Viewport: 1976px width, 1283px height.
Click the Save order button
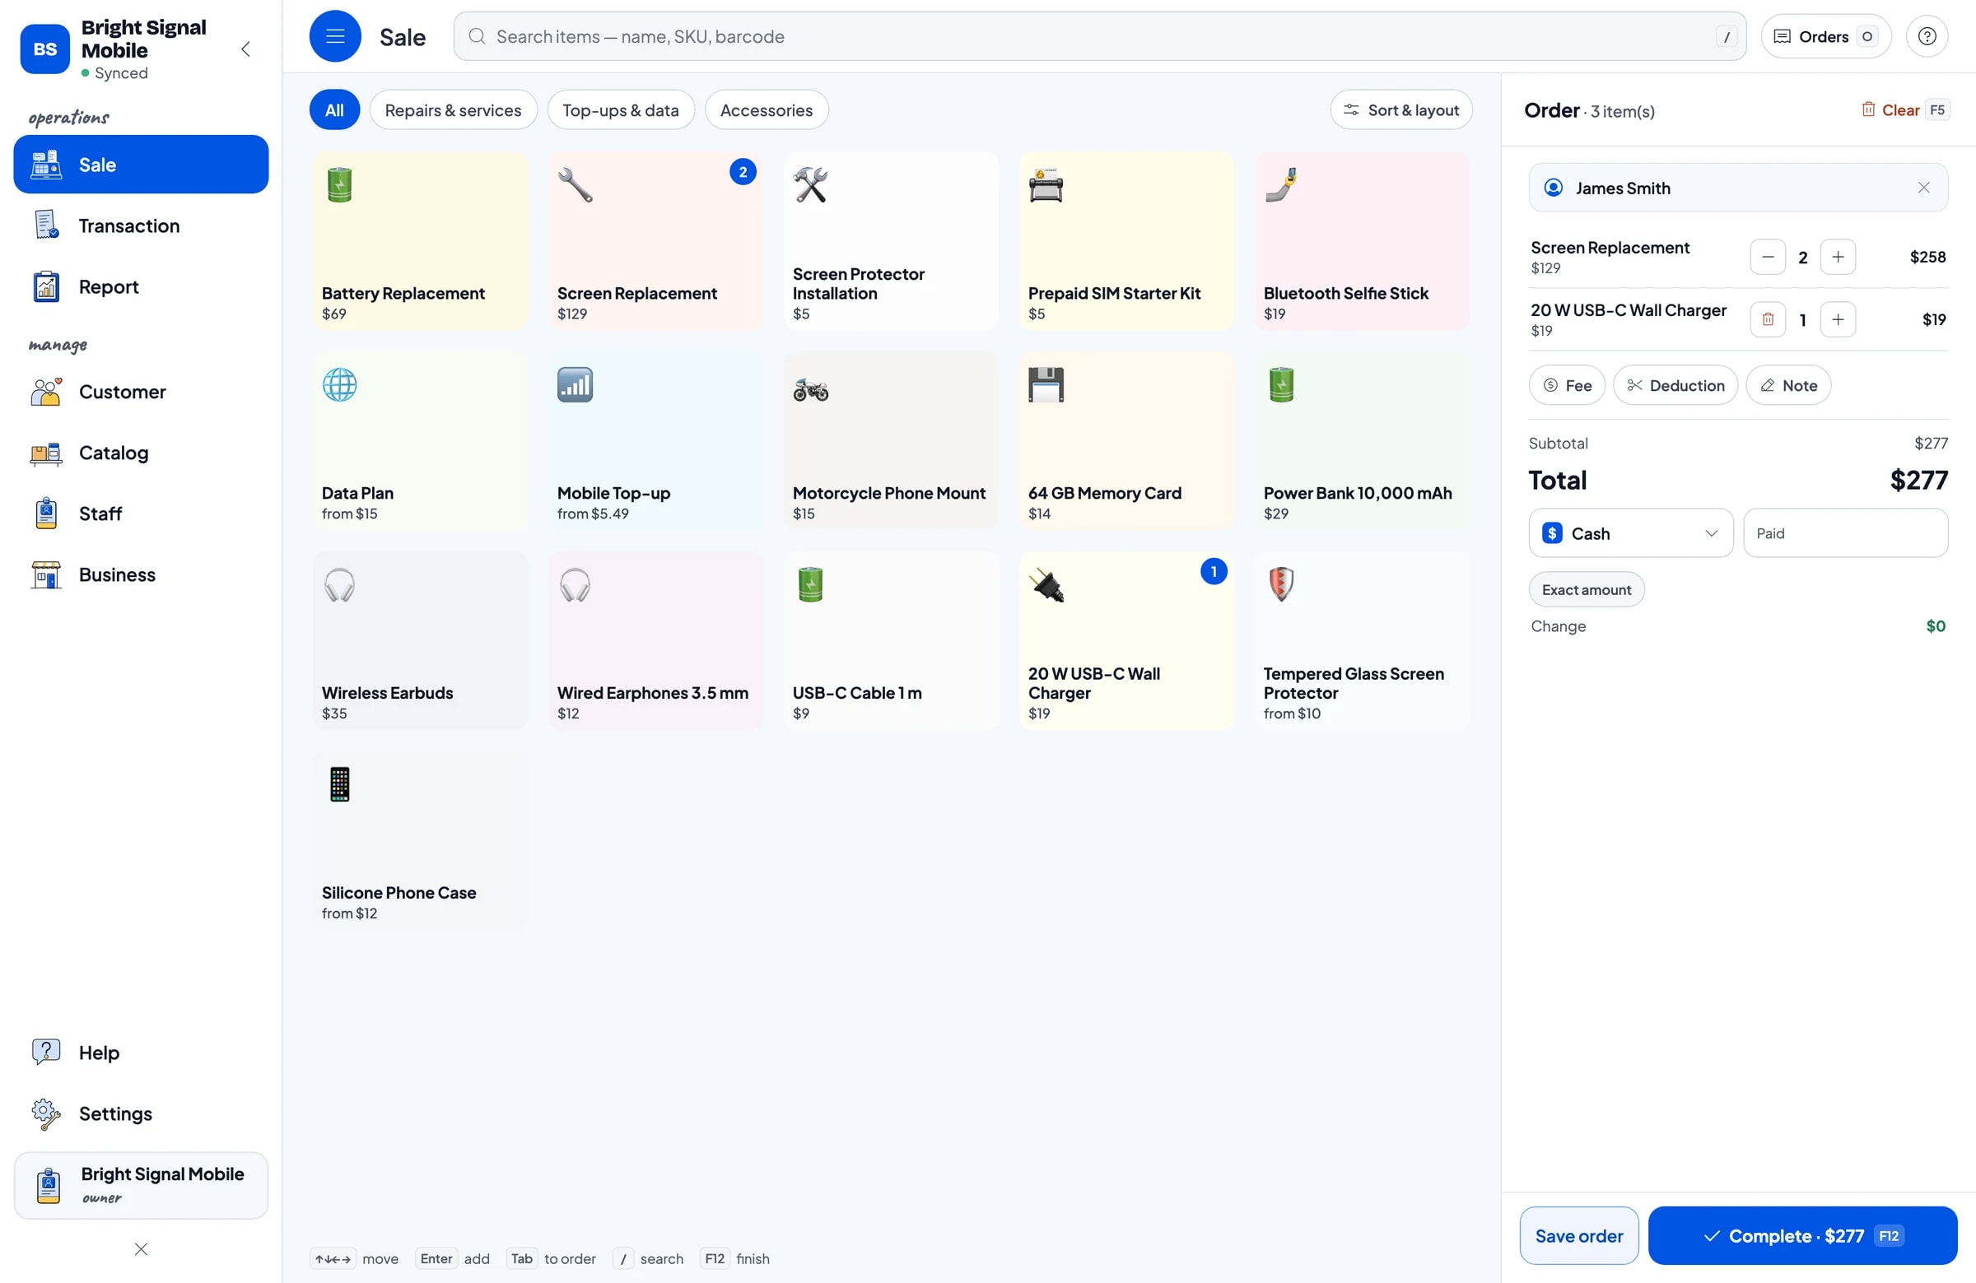[1578, 1236]
